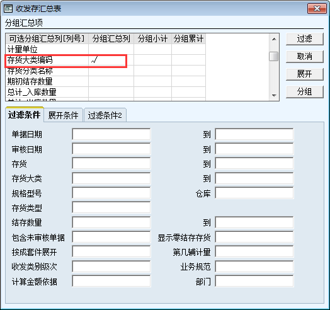Click the grouping list scrollbar thumb
330x310 pixels.
coord(273,57)
